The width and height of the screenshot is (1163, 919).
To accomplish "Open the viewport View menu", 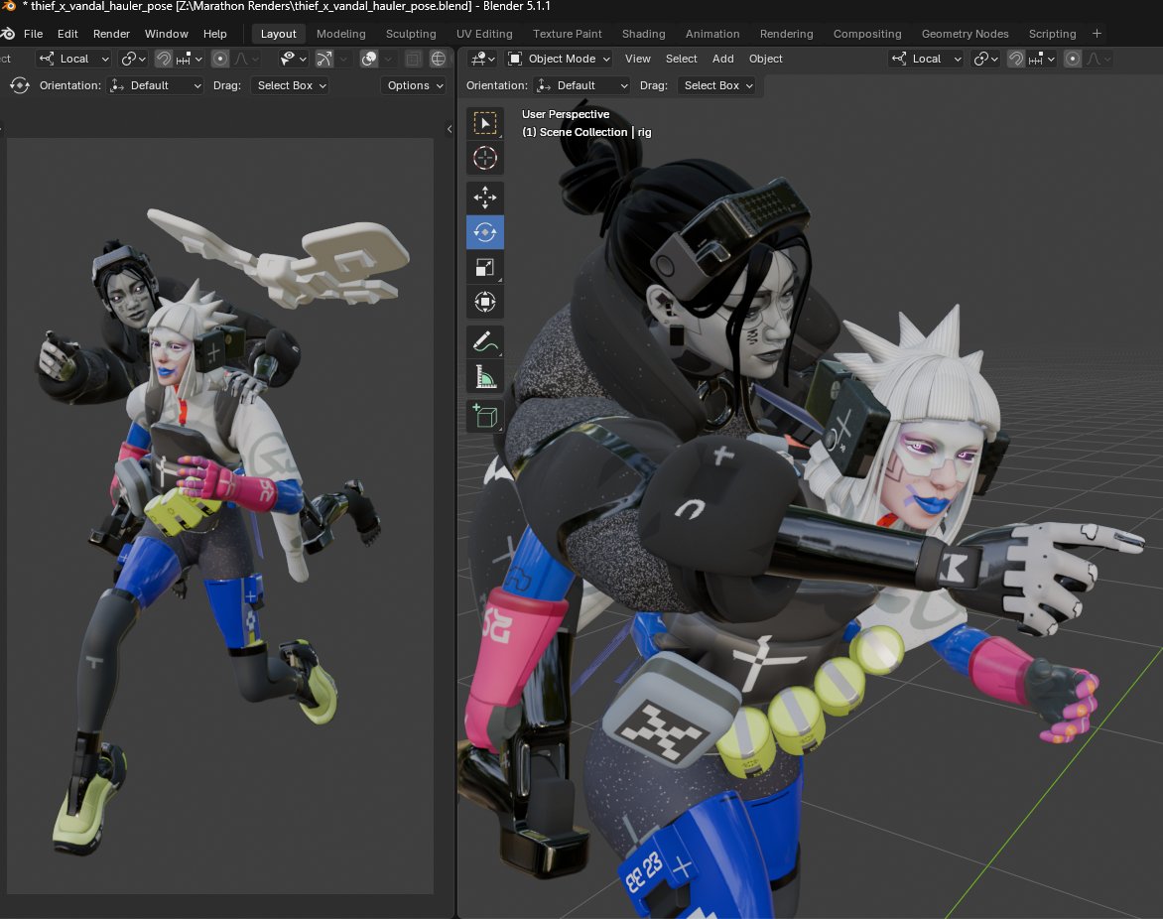I will (x=638, y=59).
